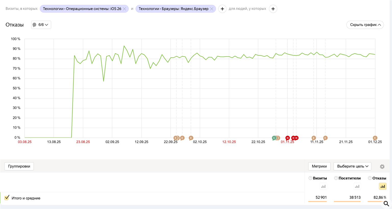
Task: Click the help icon next to Посетители
Action: [336, 178]
